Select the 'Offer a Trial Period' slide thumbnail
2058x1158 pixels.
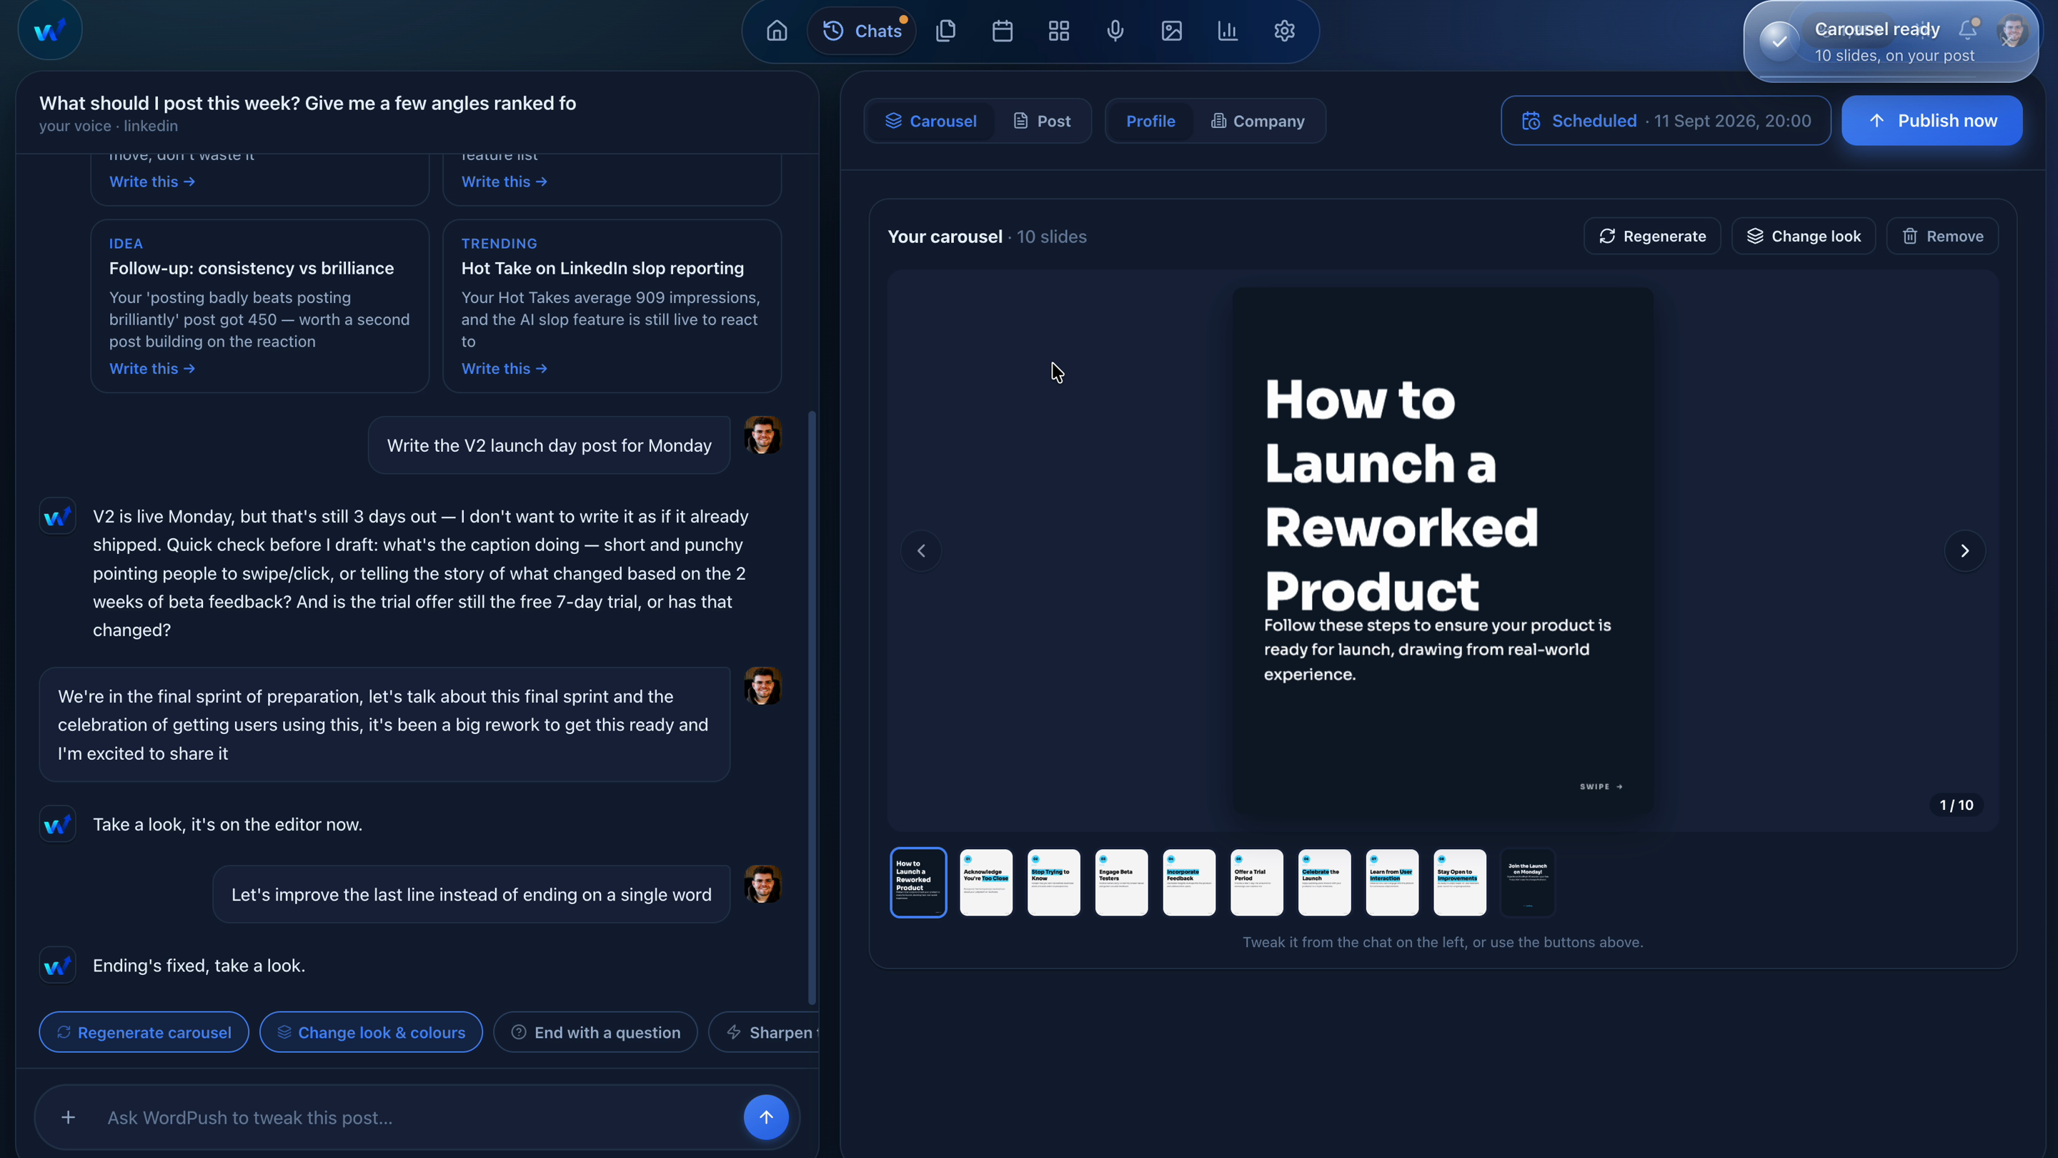click(1257, 882)
